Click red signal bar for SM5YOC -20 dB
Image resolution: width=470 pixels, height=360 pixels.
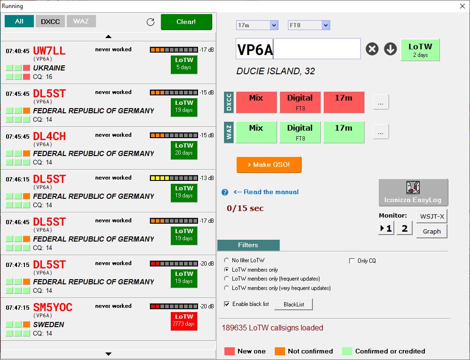coord(174,306)
